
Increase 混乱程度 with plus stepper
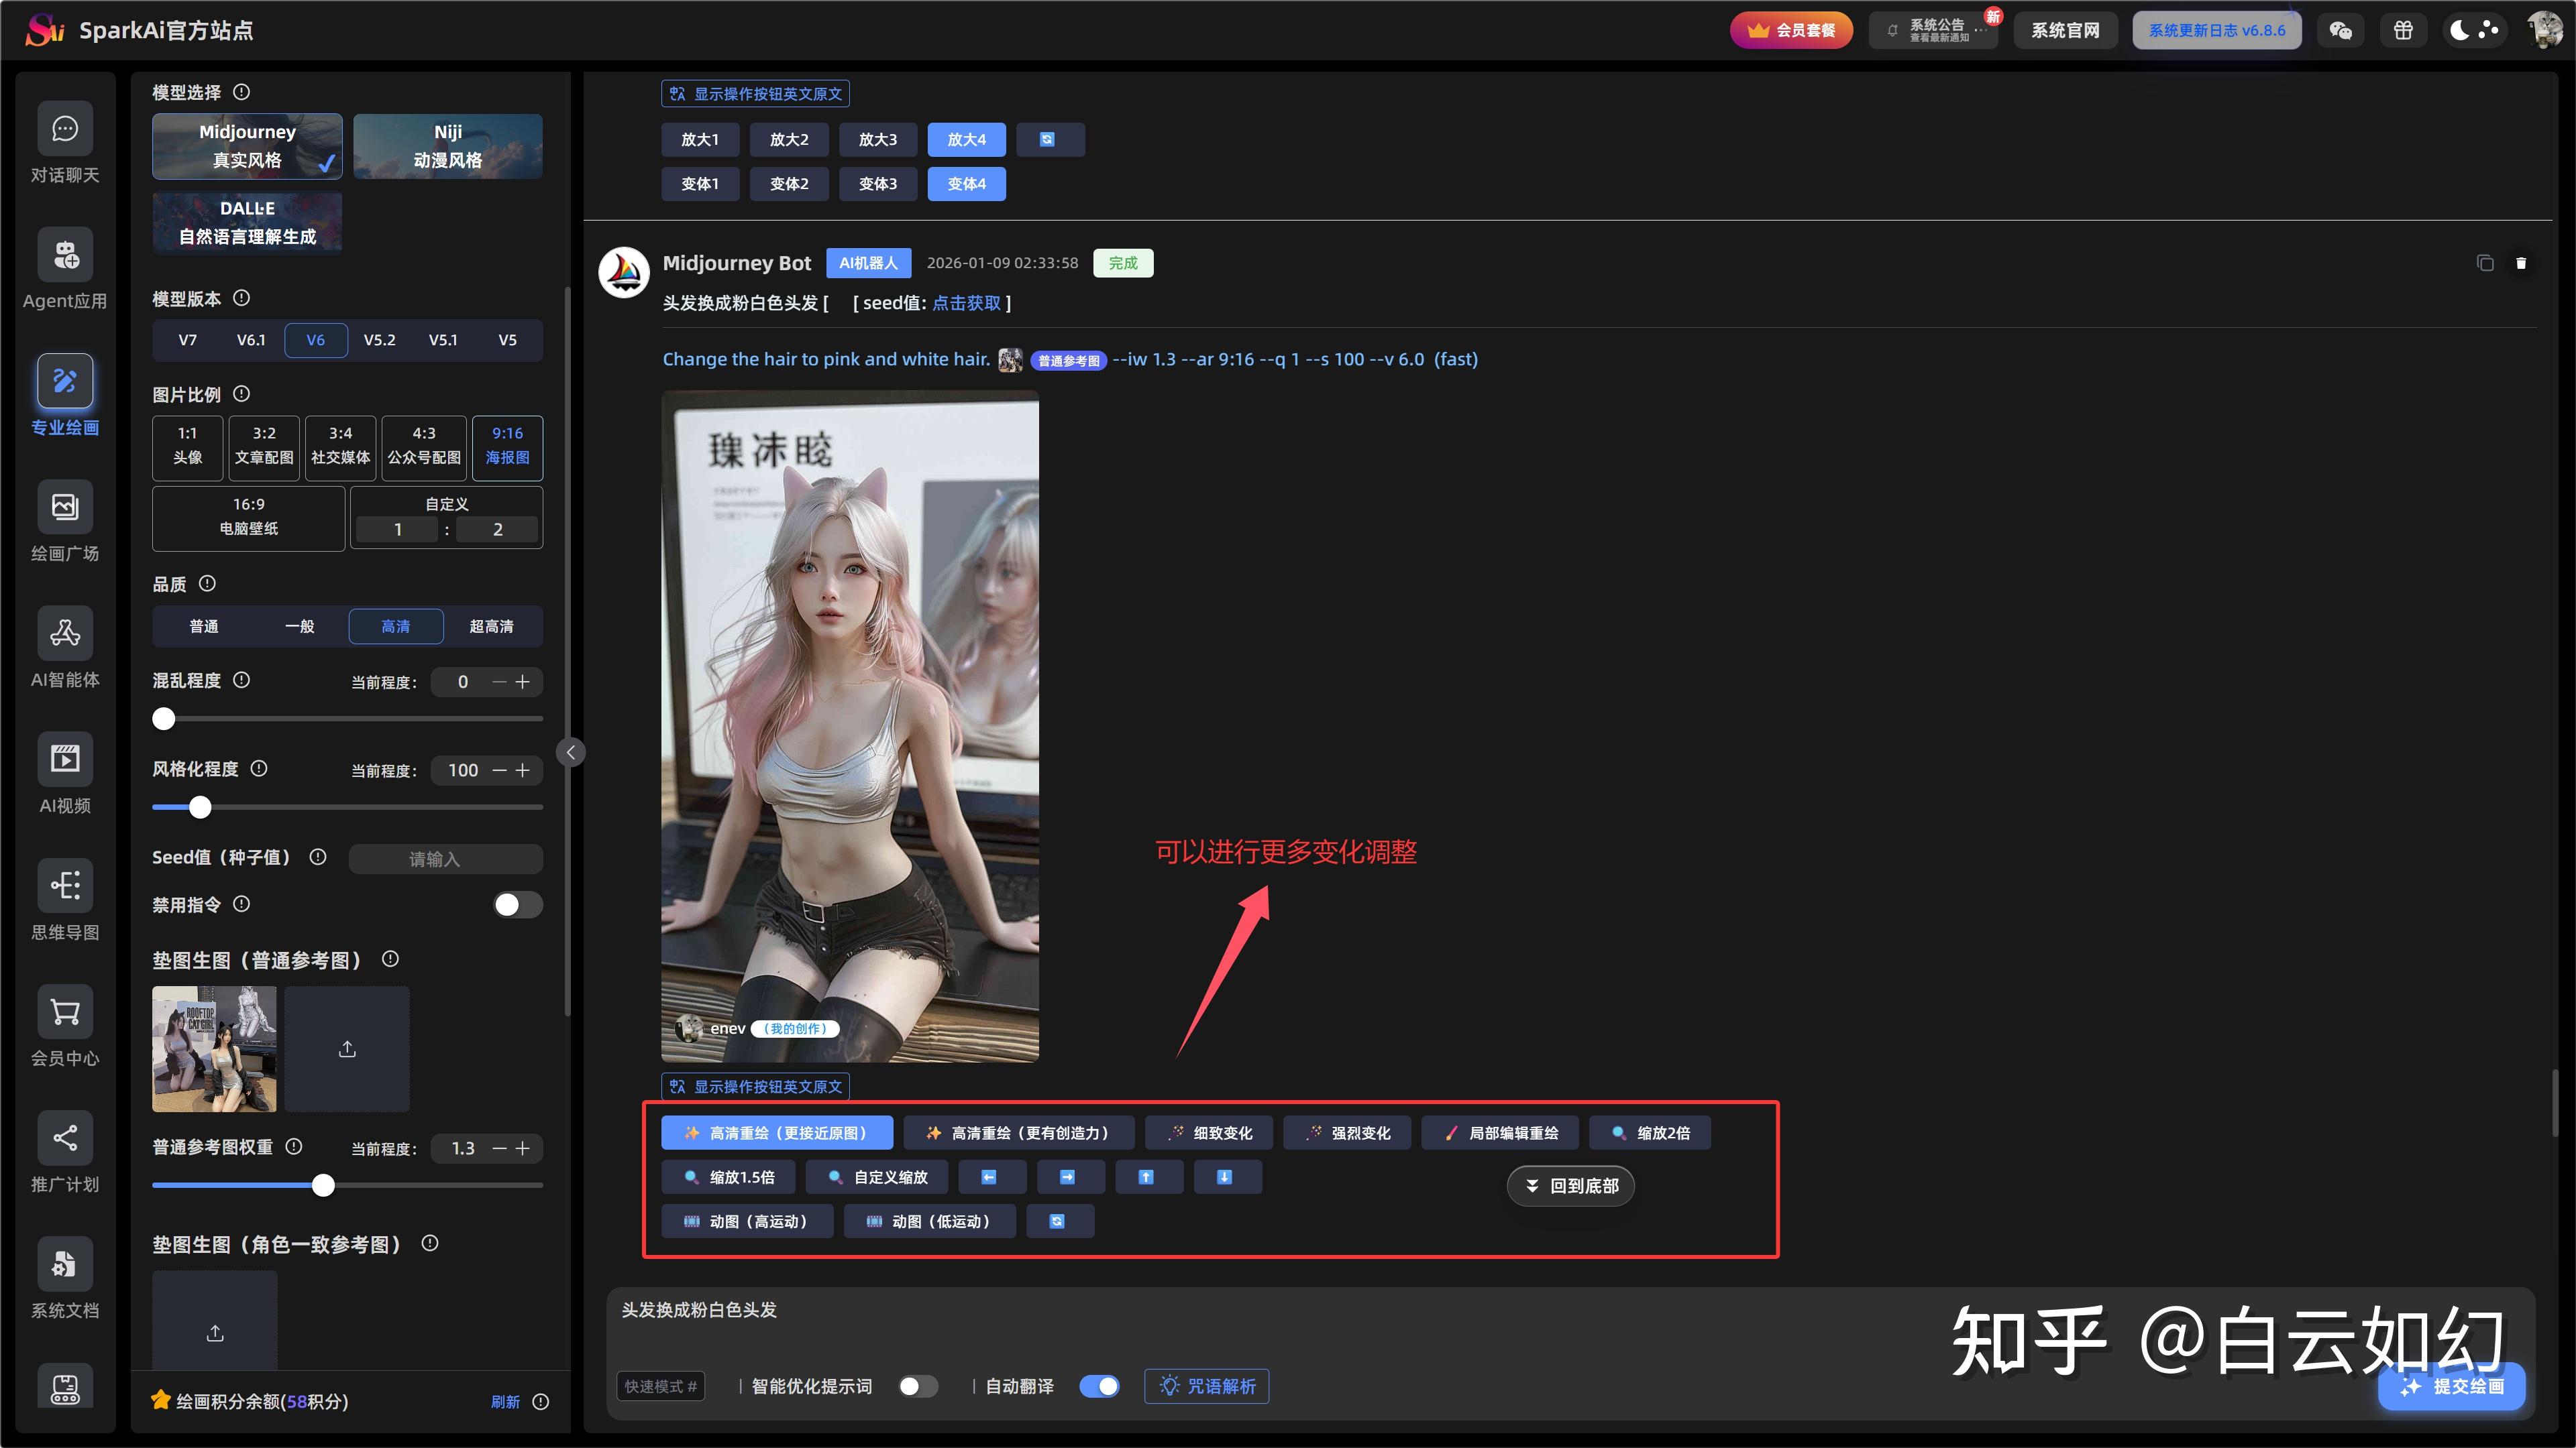coord(523,682)
